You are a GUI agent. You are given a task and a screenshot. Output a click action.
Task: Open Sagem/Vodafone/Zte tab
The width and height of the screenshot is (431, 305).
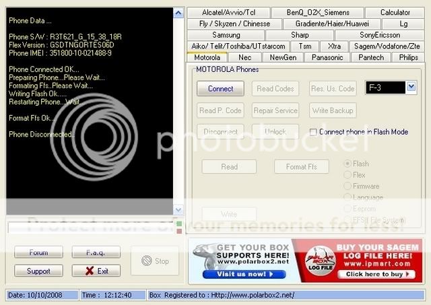point(387,46)
